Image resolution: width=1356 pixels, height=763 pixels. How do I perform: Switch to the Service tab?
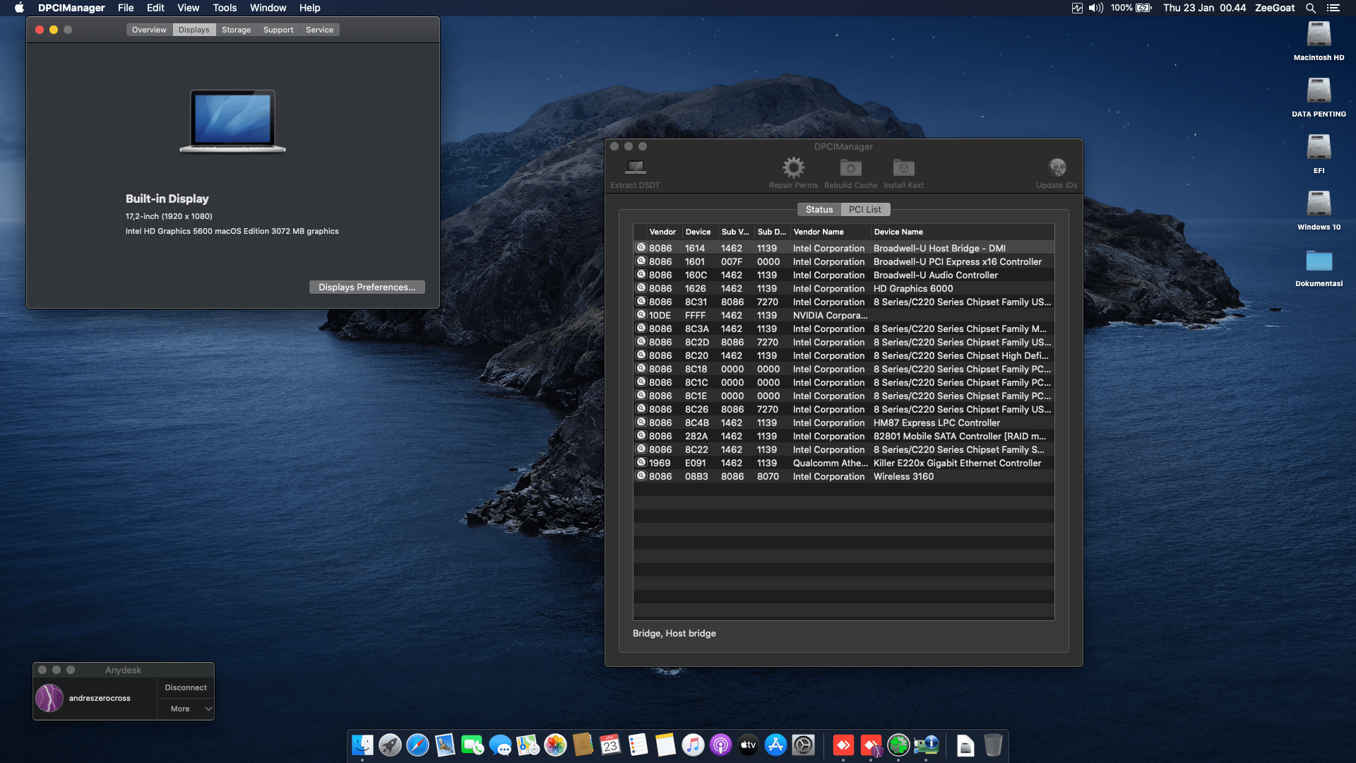tap(319, 30)
